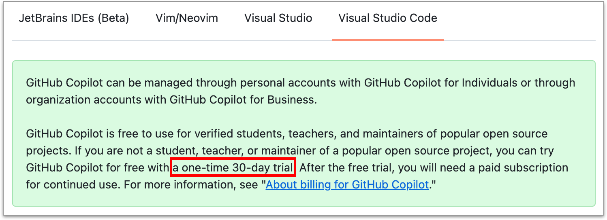Select the active Visual Studio Code tab
Viewport: 607px width, 220px height.
387,18
